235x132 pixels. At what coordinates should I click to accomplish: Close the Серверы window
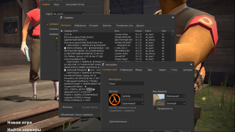point(173,18)
